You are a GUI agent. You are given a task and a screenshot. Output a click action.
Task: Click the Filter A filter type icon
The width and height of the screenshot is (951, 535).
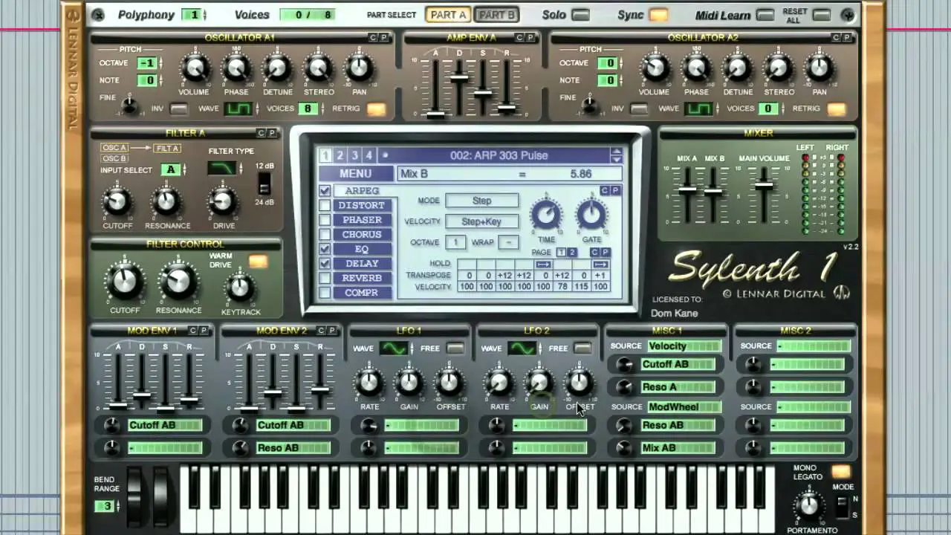click(x=222, y=169)
